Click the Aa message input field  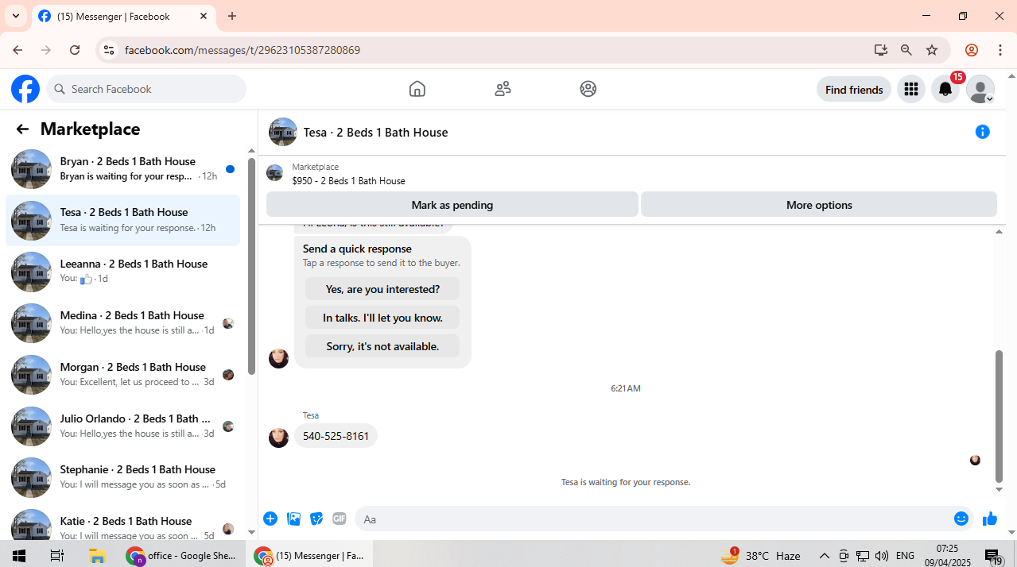(652, 519)
